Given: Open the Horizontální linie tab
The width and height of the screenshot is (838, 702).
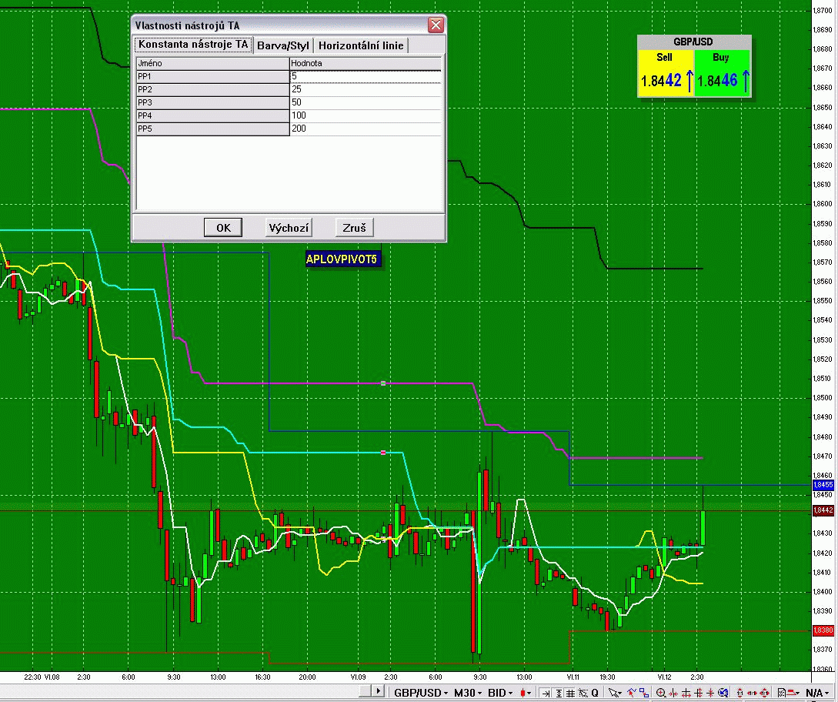Looking at the screenshot, I should pyautogui.click(x=361, y=45).
